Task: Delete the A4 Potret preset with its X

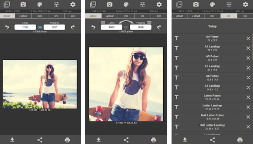Action: pos(248,38)
